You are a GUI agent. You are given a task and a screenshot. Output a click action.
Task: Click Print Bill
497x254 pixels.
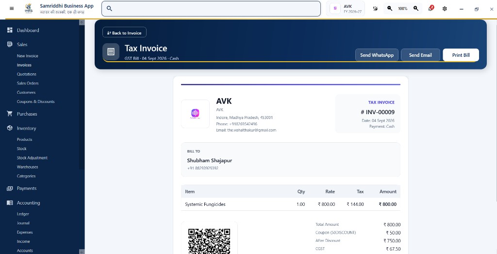pos(461,55)
